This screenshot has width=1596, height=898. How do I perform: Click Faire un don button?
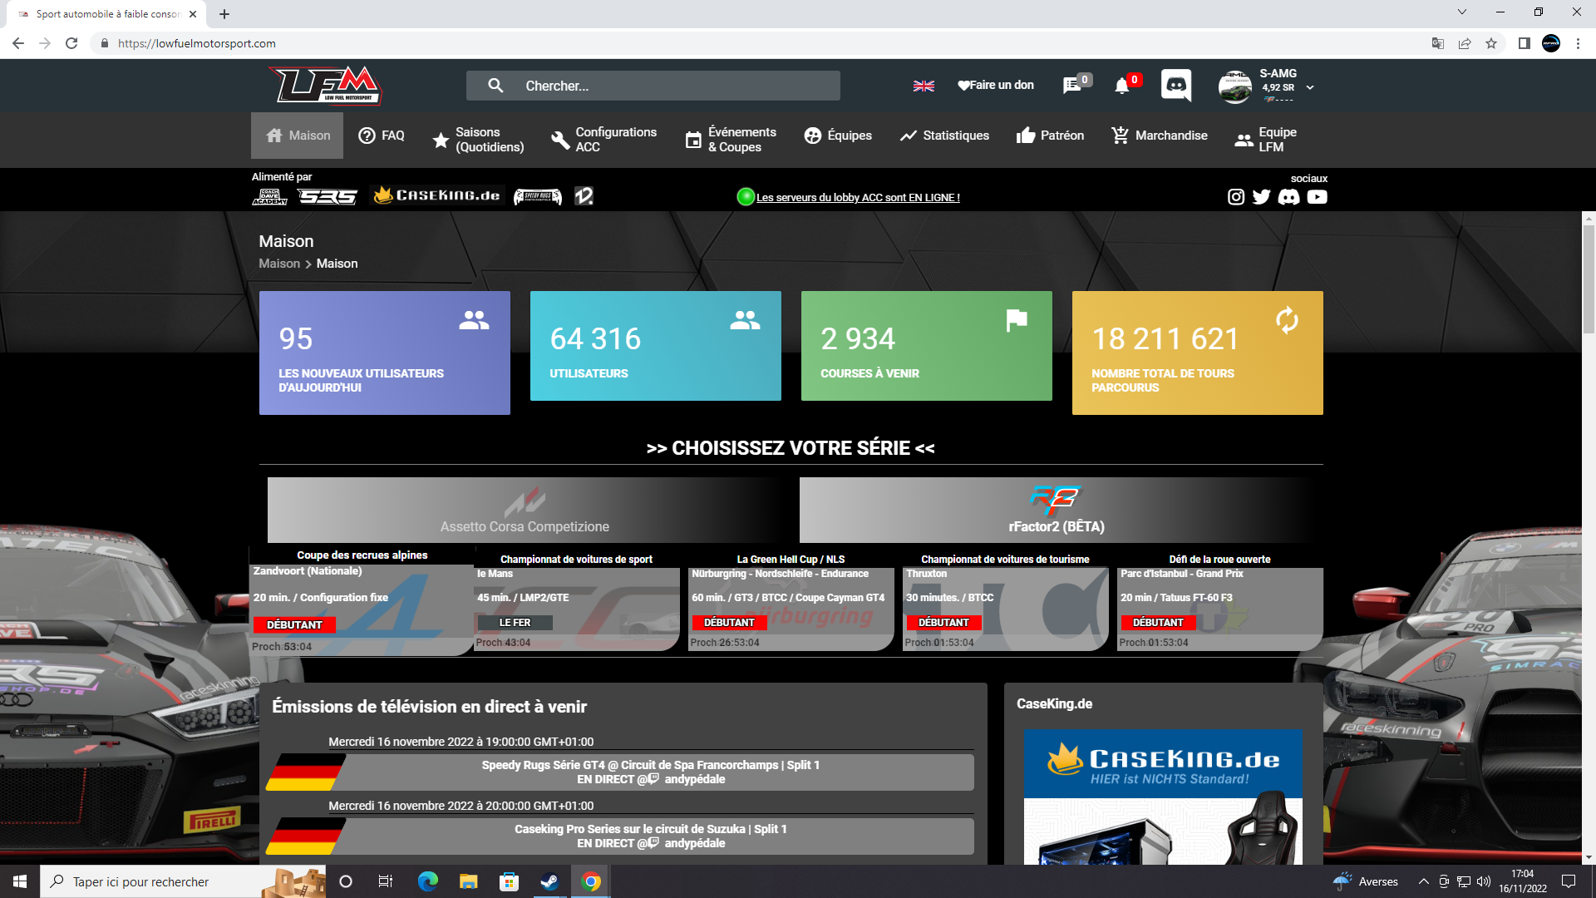click(x=995, y=85)
